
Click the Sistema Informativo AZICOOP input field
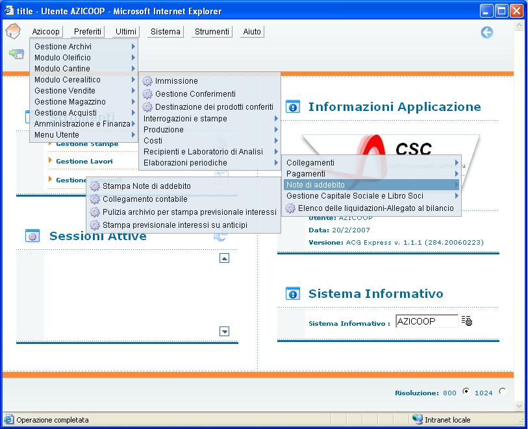click(x=427, y=321)
